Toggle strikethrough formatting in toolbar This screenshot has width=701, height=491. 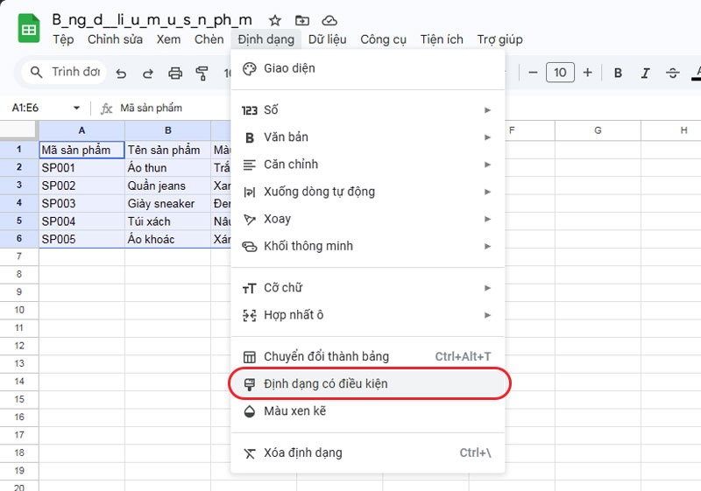[x=672, y=73]
